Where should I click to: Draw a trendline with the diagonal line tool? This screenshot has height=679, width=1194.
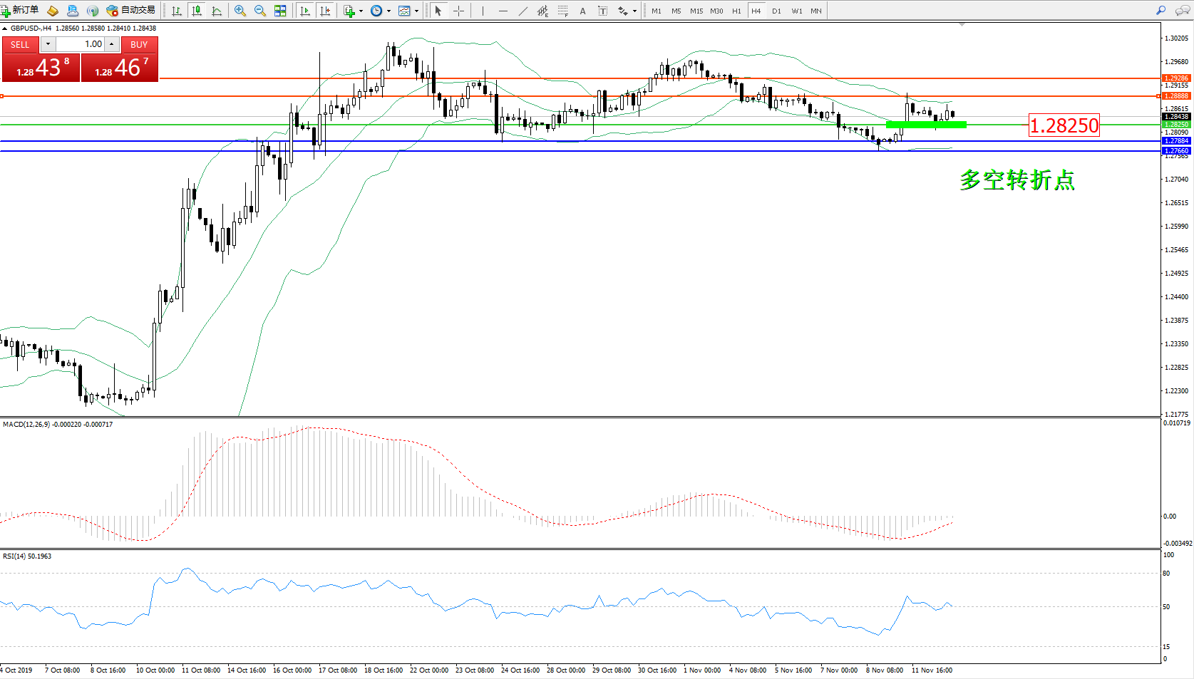click(x=523, y=11)
